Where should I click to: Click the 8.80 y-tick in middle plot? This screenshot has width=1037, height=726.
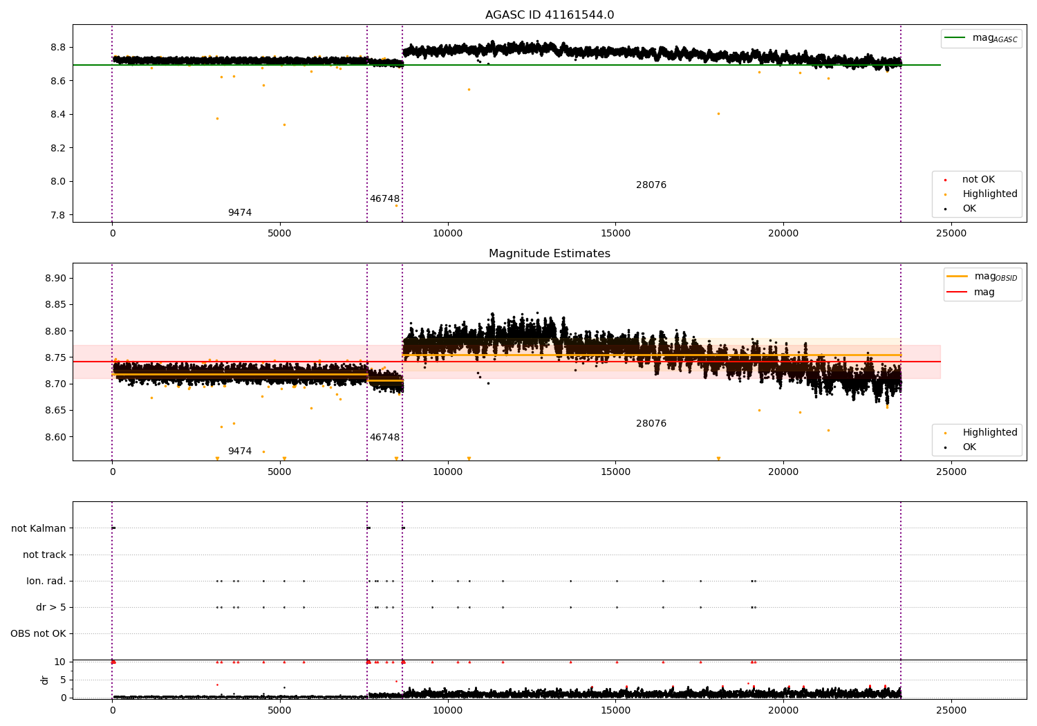(x=55, y=332)
